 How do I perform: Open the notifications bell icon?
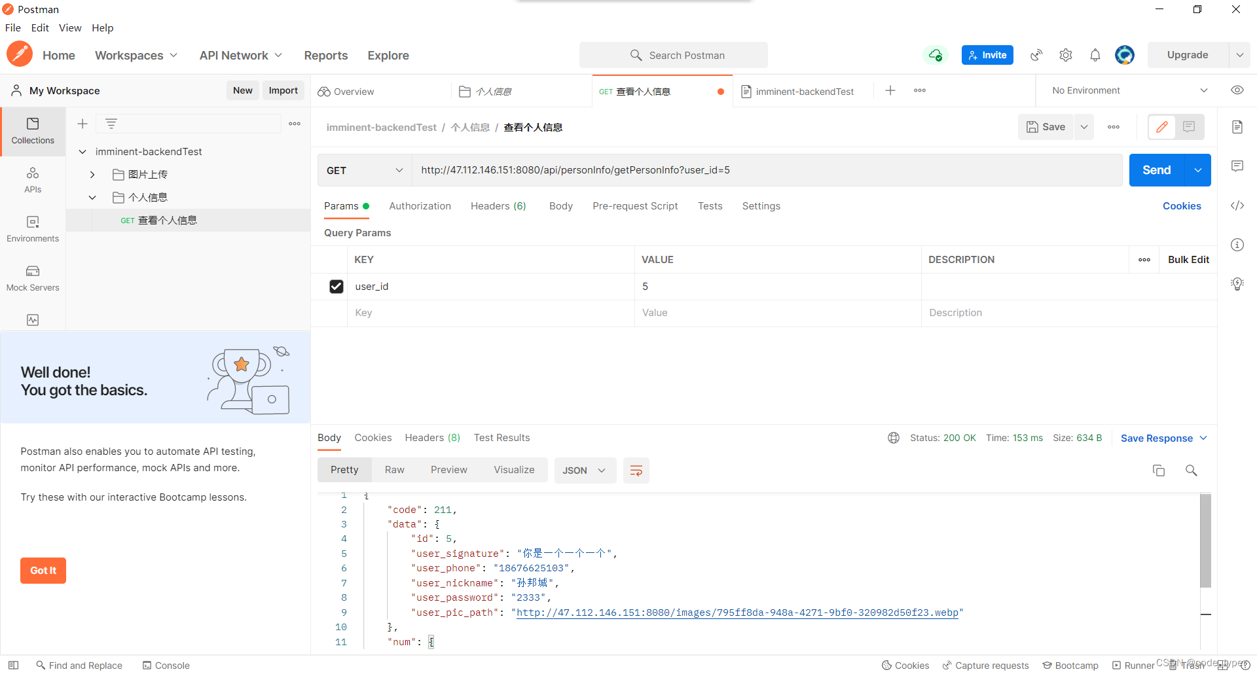[x=1095, y=55]
